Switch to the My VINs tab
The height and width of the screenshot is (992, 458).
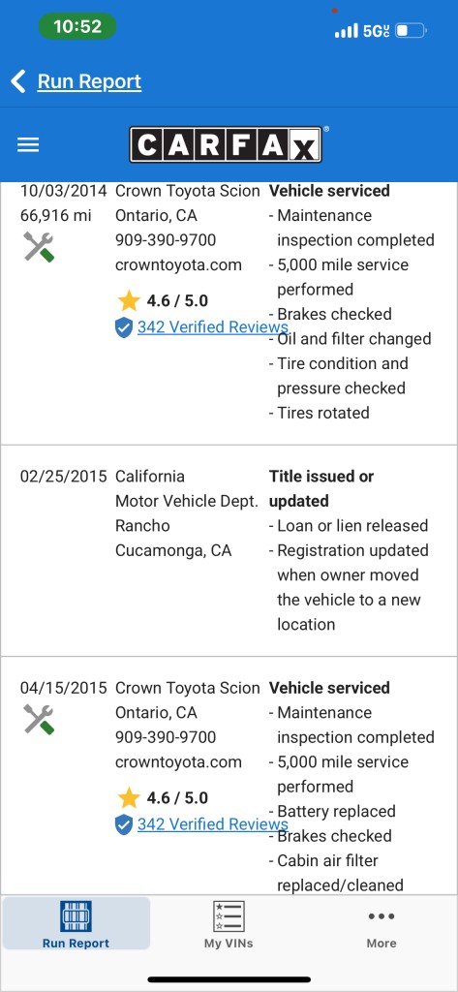pos(229,923)
